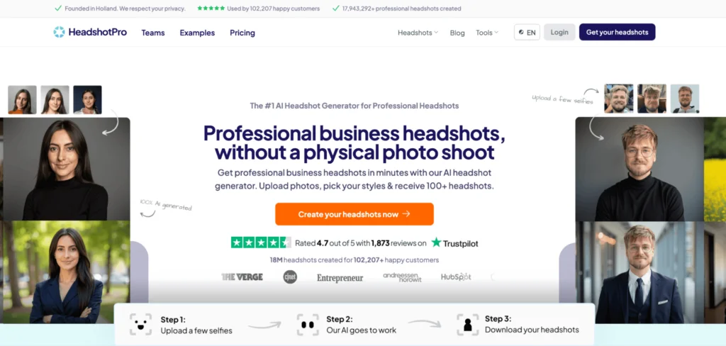Screen dimensions: 726x346
Task: Open the Examples page
Action: tap(197, 33)
